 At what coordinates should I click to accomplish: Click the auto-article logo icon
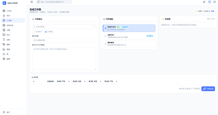(x=4, y=3)
